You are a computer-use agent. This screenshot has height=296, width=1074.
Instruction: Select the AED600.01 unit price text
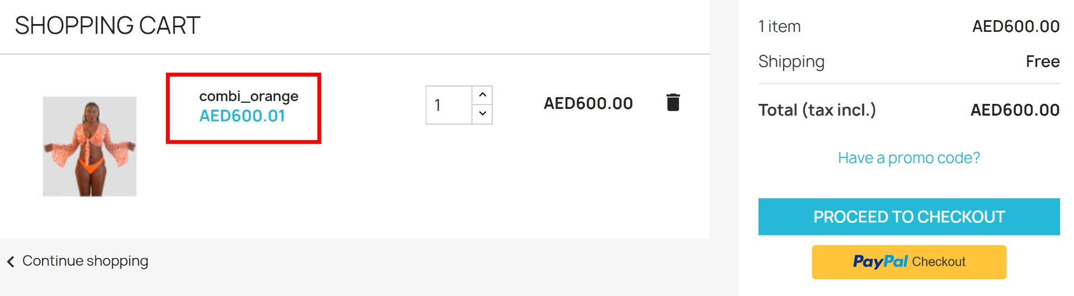point(242,116)
